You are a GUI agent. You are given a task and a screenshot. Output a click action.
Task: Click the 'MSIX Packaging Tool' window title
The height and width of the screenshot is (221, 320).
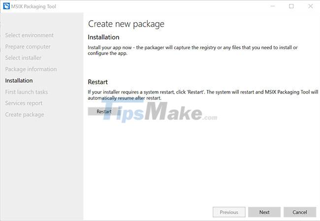[33, 6]
